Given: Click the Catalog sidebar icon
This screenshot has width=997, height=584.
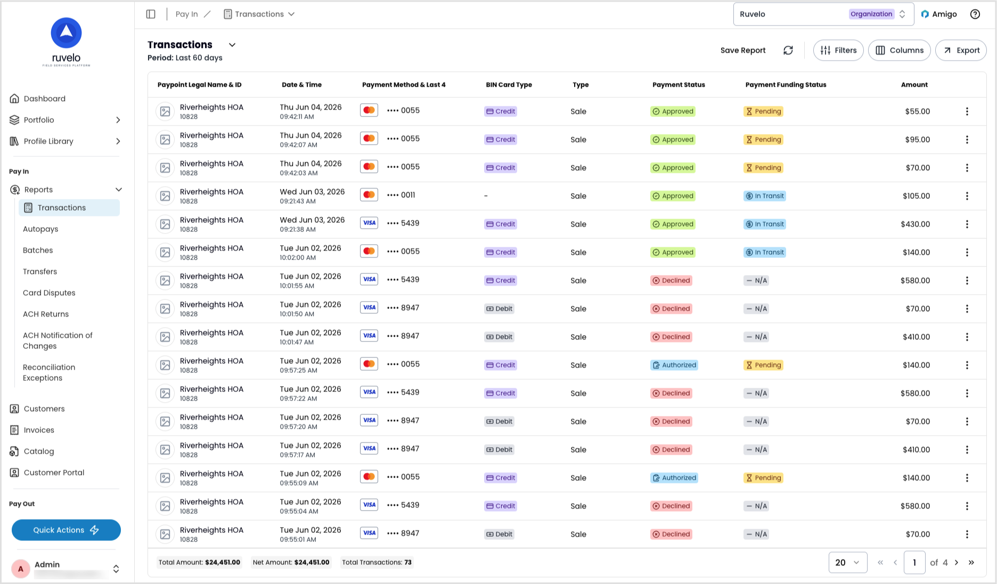Looking at the screenshot, I should (14, 452).
